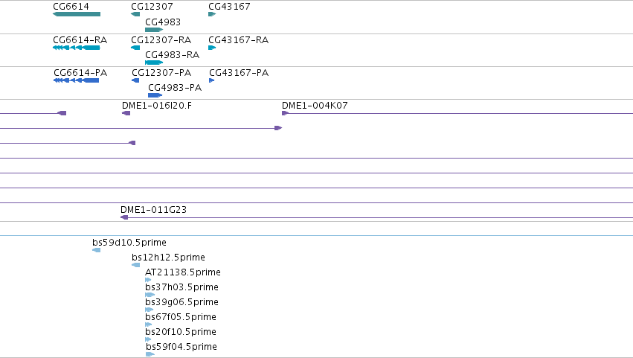Click the 'CG43167' gene name label

229,7
